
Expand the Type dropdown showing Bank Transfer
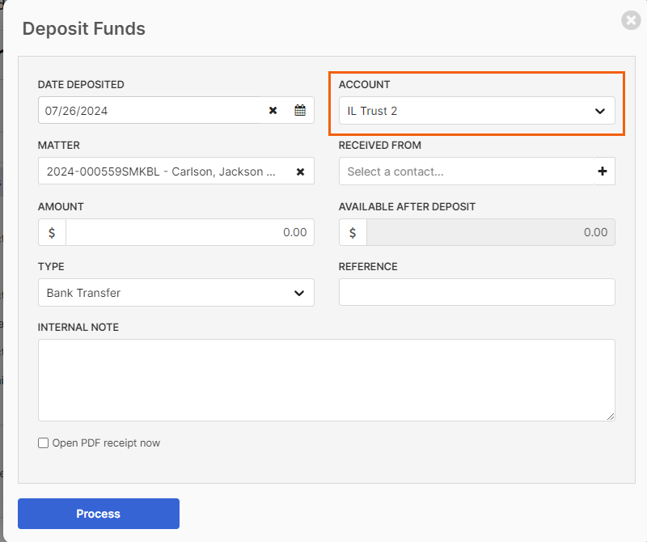tap(176, 293)
